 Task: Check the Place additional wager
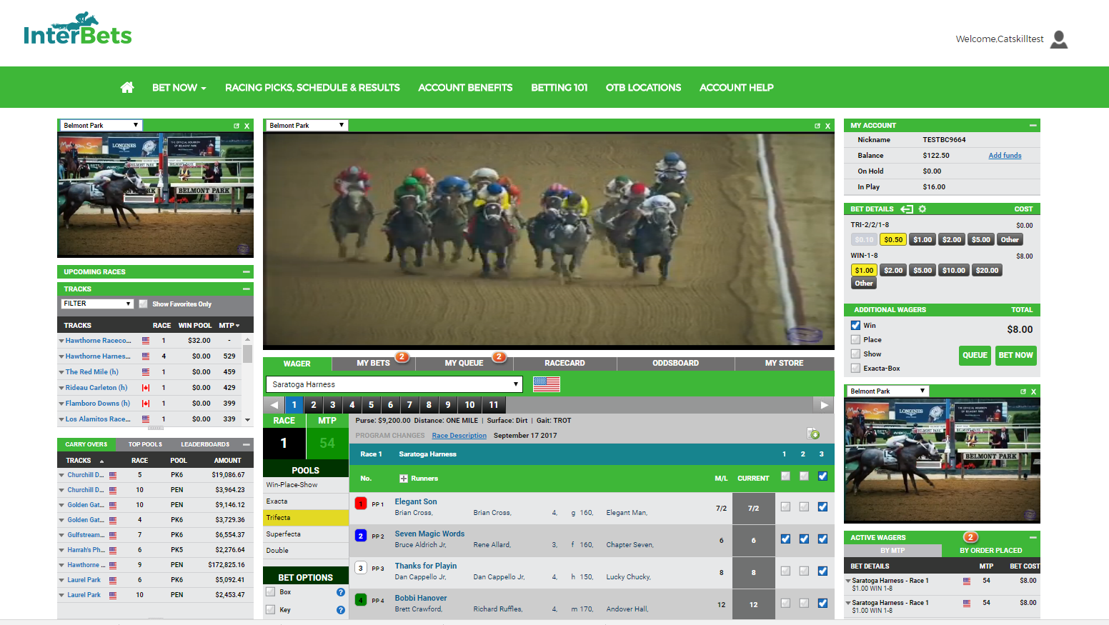pyautogui.click(x=855, y=340)
